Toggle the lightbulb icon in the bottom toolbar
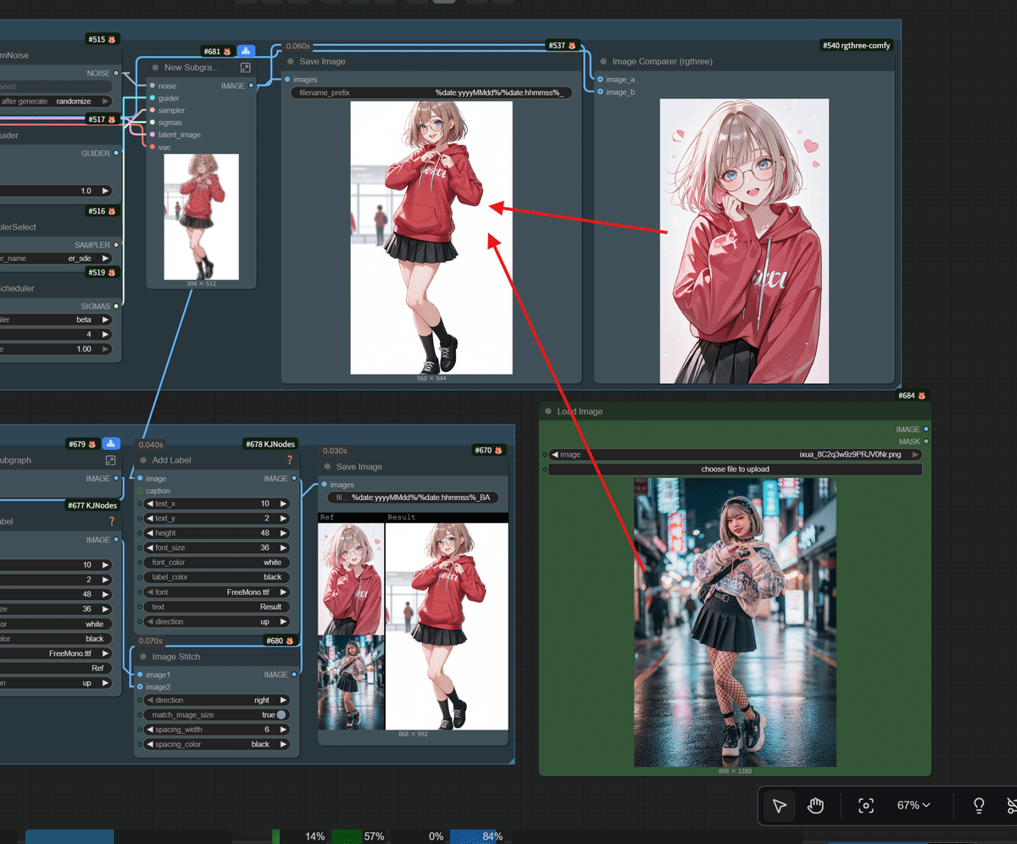Image resolution: width=1017 pixels, height=844 pixels. [x=978, y=805]
